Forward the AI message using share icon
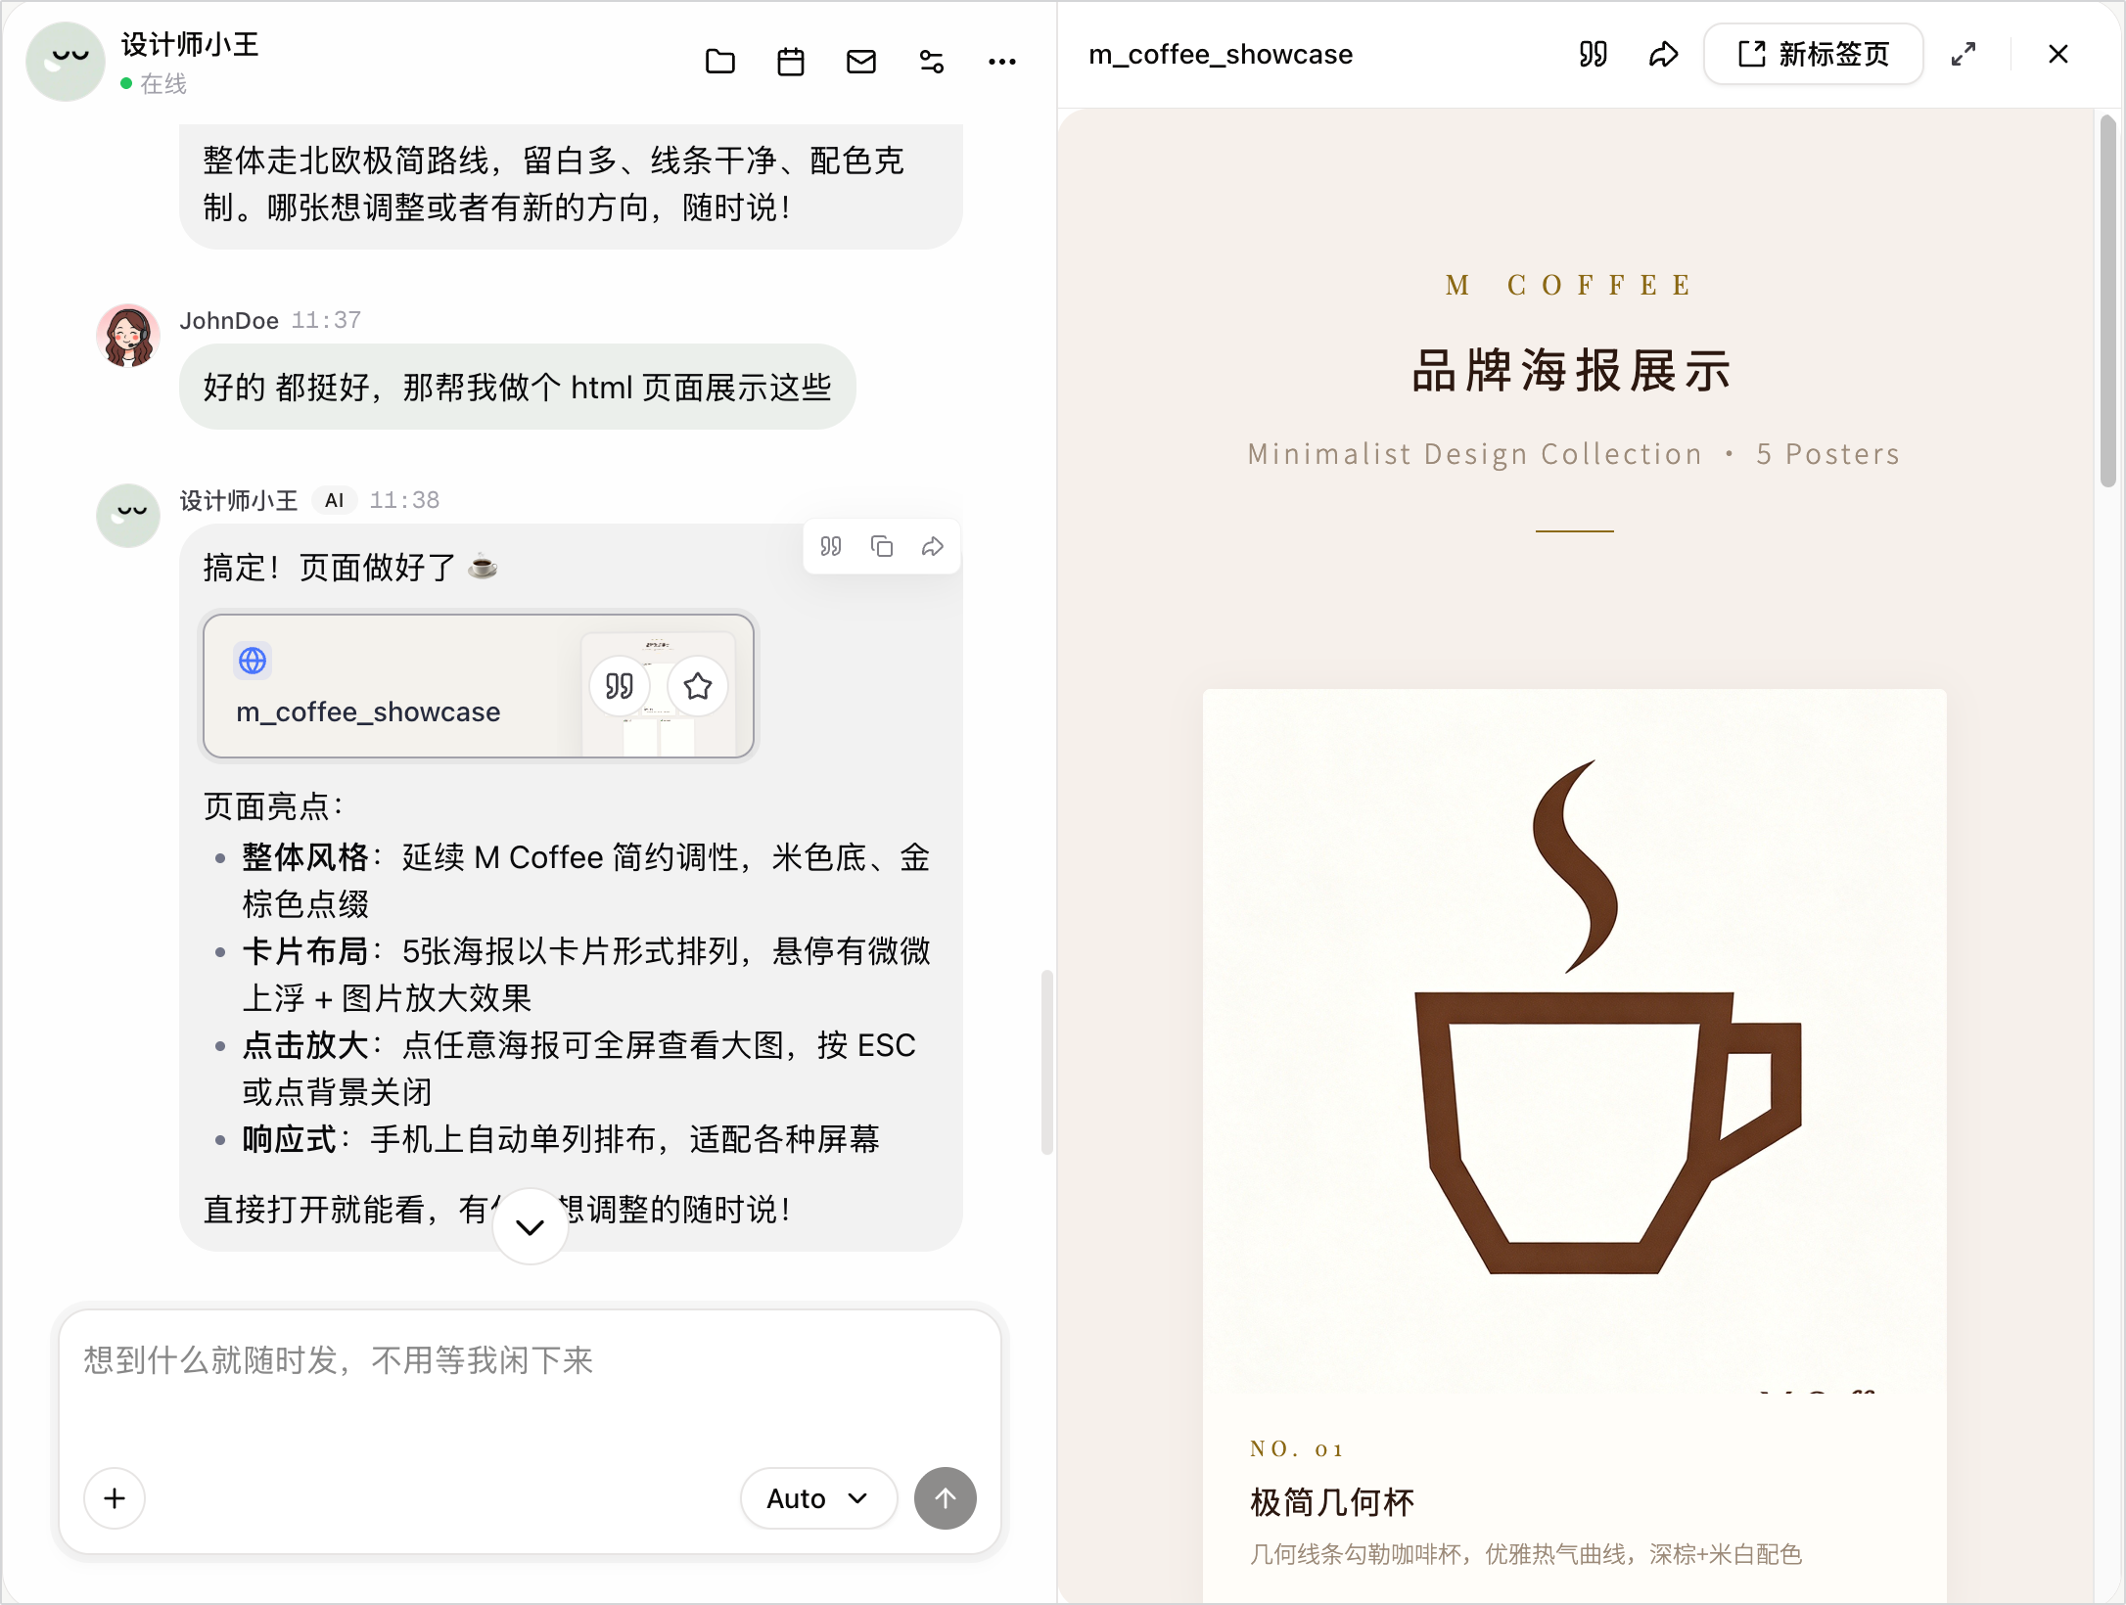 coord(933,546)
